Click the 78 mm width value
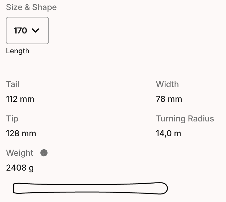The image size is (226, 202). point(169,99)
